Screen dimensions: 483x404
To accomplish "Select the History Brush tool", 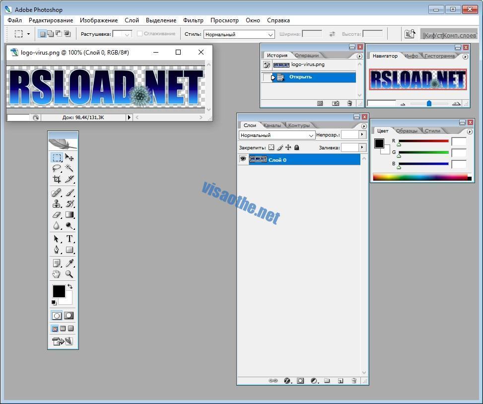I will pos(69,203).
